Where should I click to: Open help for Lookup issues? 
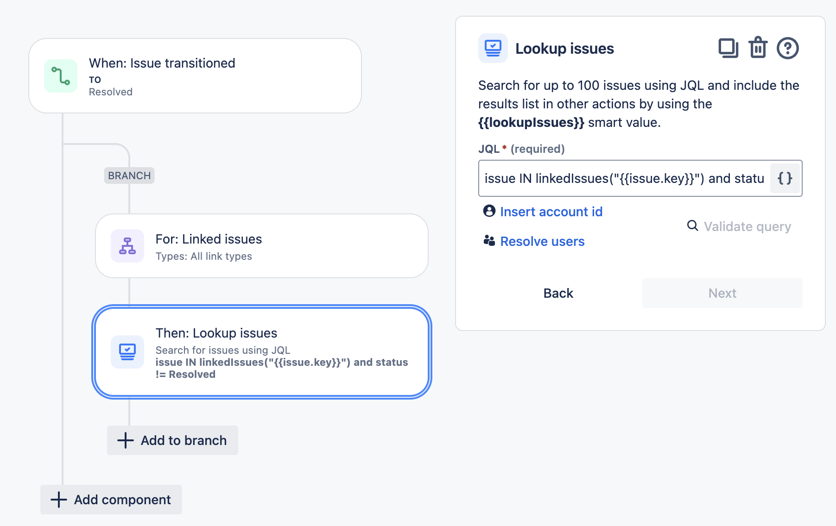[x=787, y=48]
